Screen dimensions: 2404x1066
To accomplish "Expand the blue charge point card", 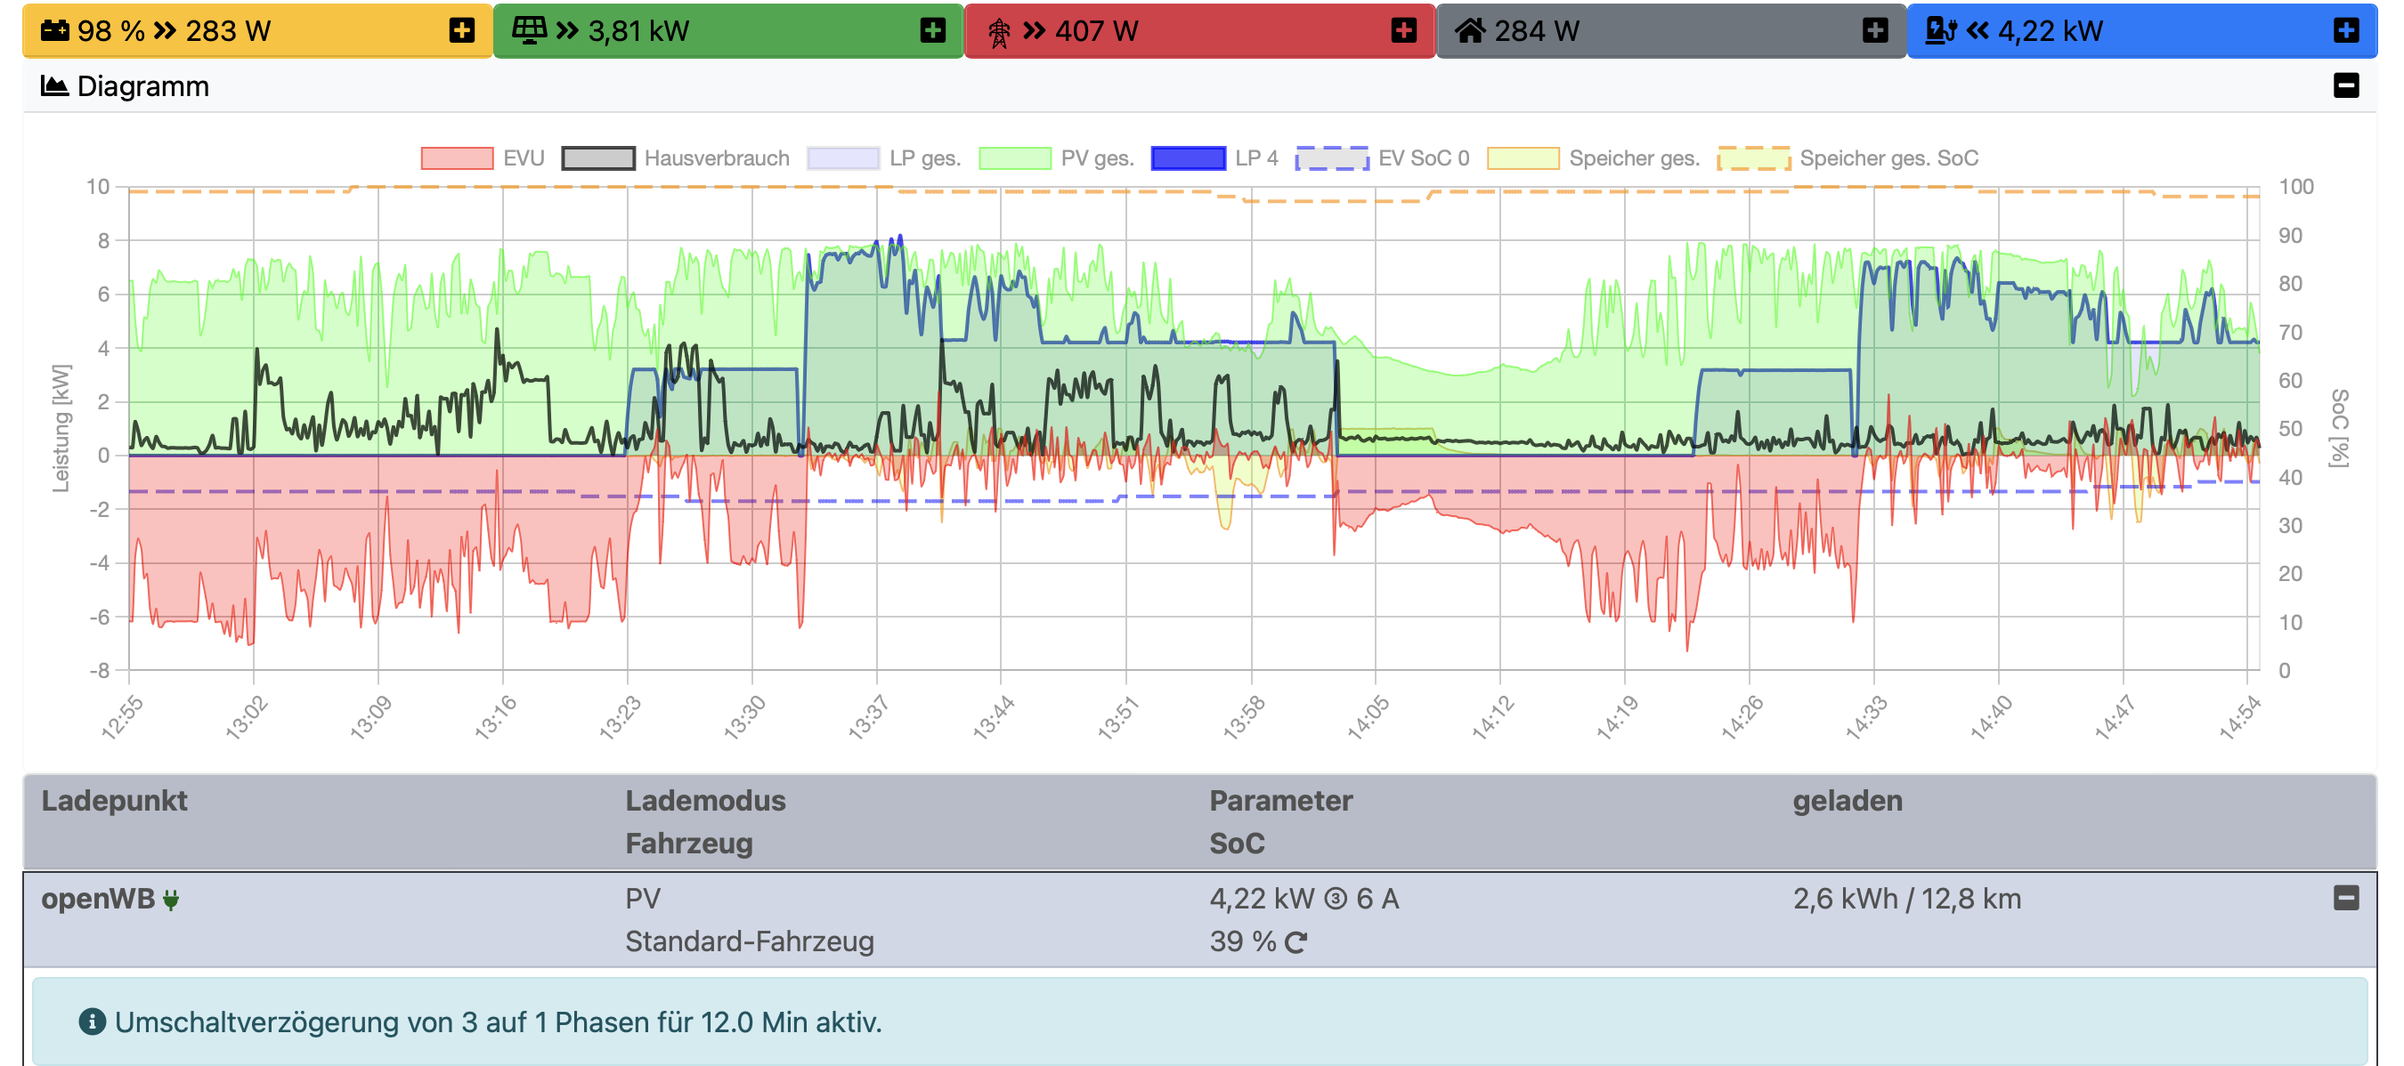I will pos(2345,31).
